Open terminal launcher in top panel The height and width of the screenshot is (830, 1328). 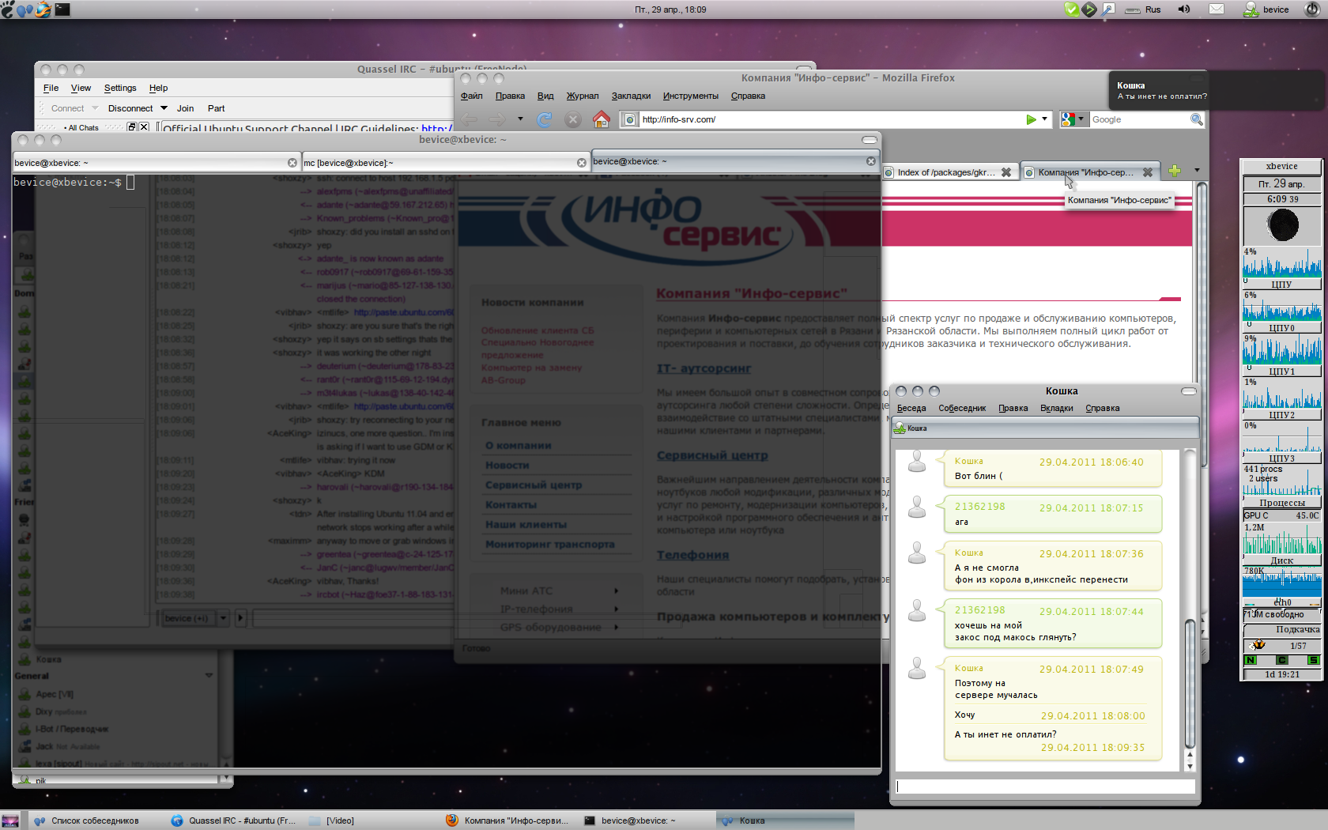(62, 9)
